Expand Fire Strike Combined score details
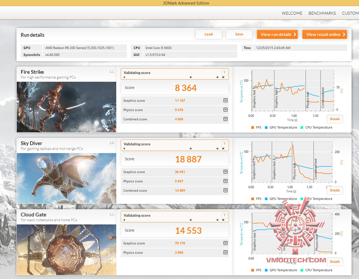Screen dimensions: 359x279 (x=226, y=119)
